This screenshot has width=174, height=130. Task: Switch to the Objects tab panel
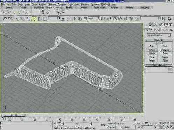(x=9, y=8)
